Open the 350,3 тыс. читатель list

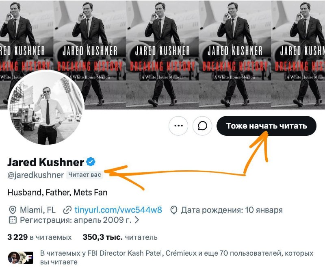120,237
